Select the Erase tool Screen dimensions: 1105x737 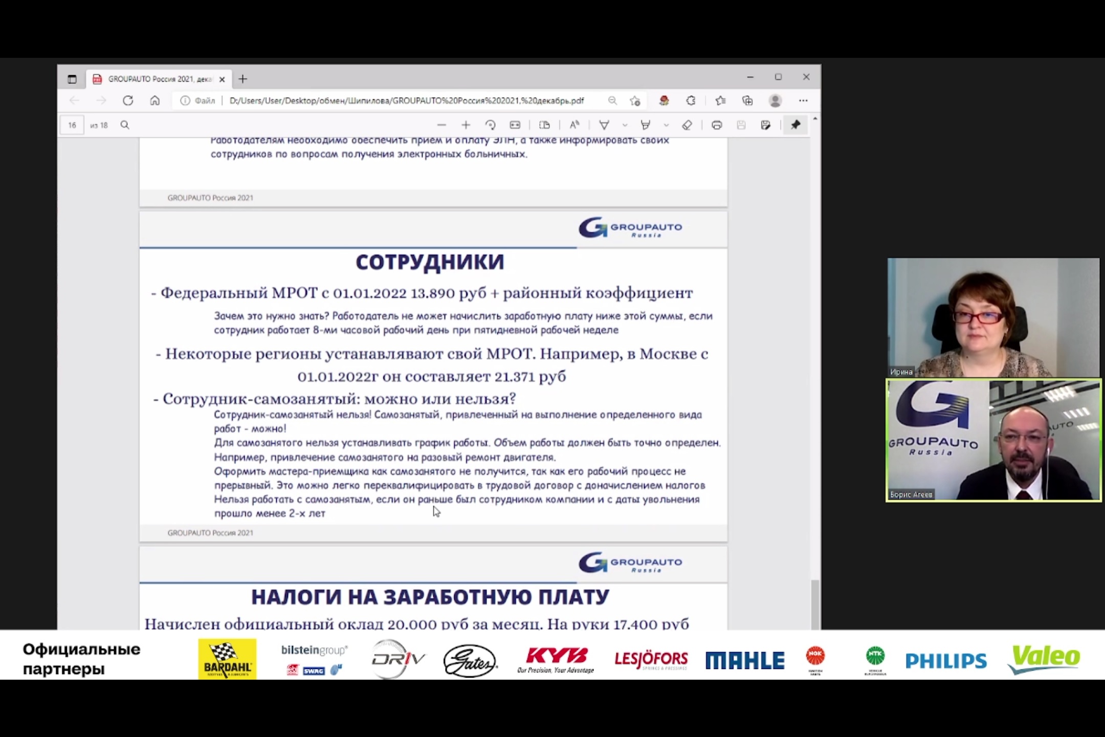687,125
